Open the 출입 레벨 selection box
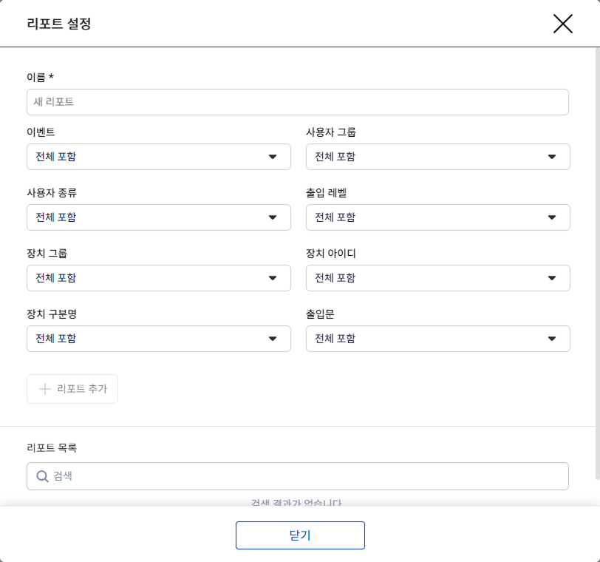 429,217
